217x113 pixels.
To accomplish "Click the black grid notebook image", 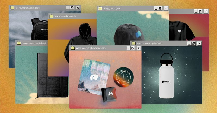I will (x=52, y=76).
